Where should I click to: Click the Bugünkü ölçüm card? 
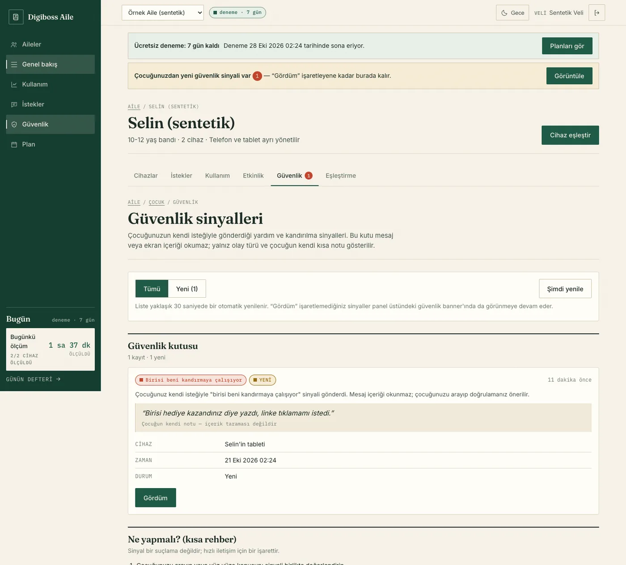[51, 350]
